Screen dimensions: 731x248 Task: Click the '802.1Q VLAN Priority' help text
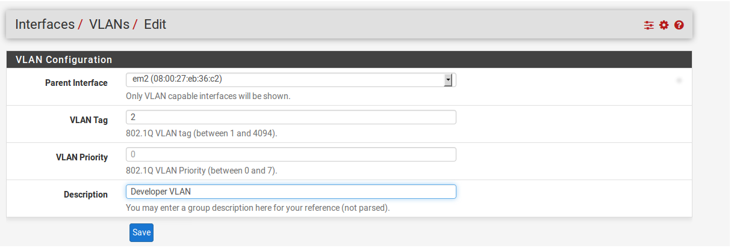202,171
